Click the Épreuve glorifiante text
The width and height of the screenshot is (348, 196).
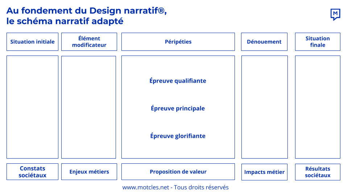point(178,136)
